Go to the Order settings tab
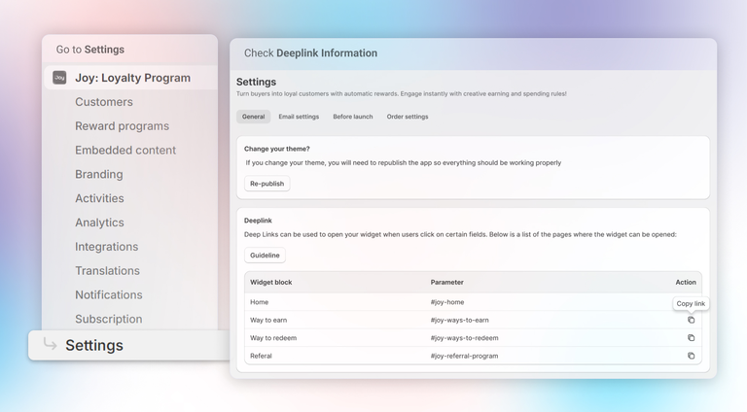This screenshot has height=412, width=747. tap(407, 117)
